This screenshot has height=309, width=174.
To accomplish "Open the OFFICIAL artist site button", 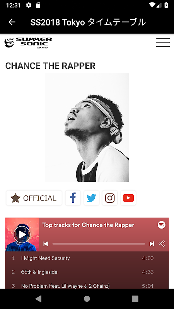I will (x=34, y=198).
